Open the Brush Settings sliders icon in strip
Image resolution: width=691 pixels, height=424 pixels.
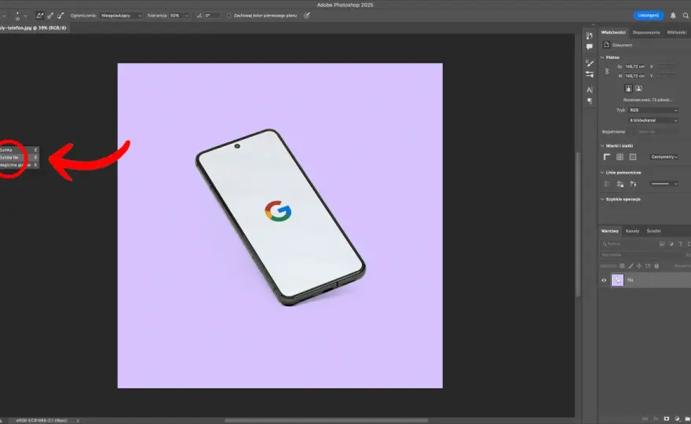(x=589, y=75)
